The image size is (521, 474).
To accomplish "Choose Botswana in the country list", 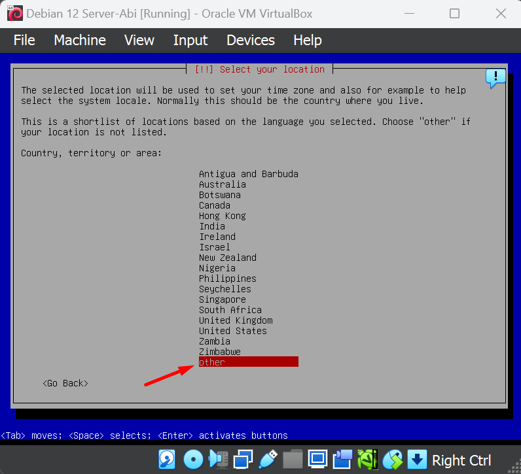I will coord(249,195).
